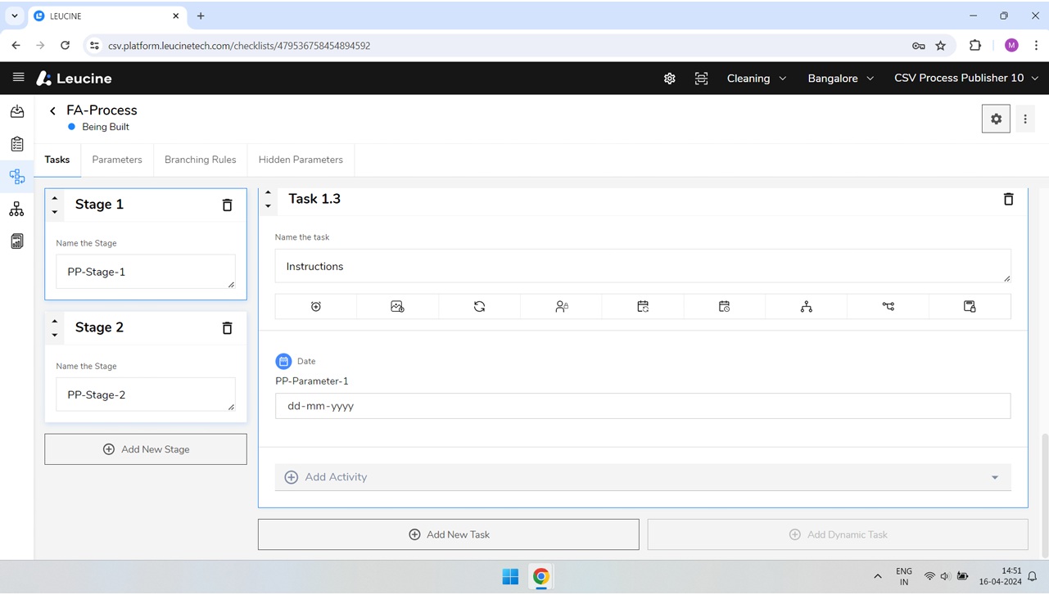Click Add New Task button

449,534
